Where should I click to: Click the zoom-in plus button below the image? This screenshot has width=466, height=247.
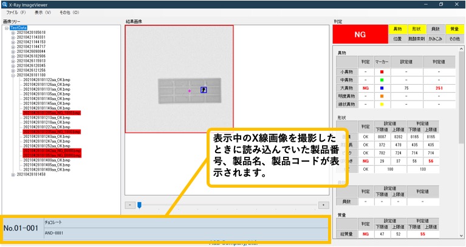tap(323, 205)
